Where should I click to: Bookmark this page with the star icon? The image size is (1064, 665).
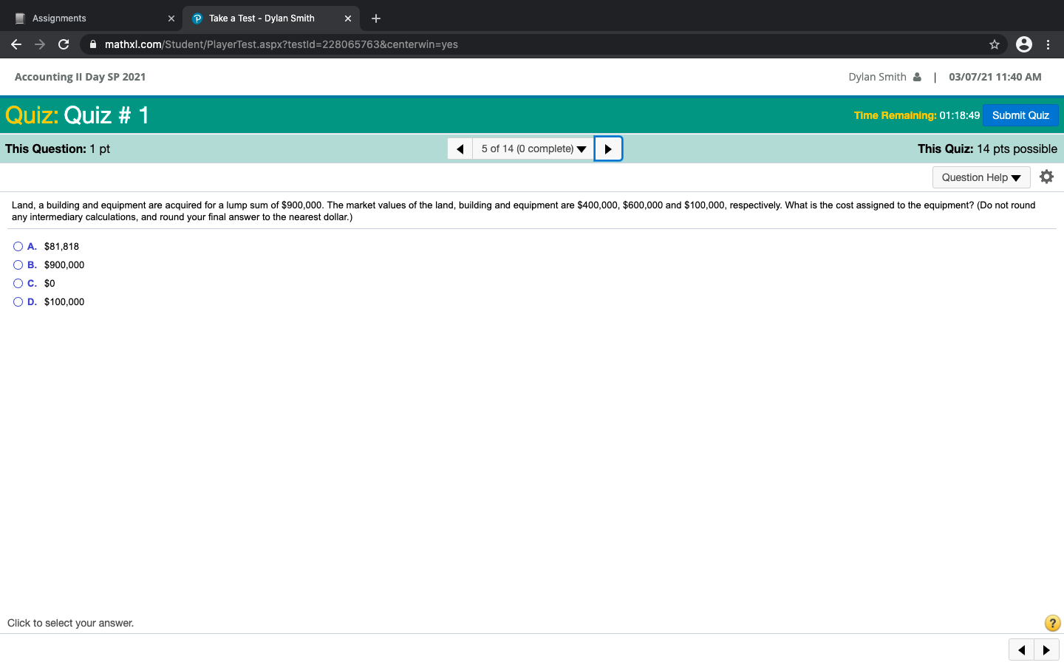995,44
